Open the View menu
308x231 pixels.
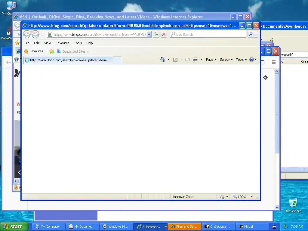(x=48, y=43)
